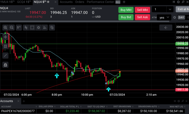Image resolution: width=189 pixels, height=114 pixels.
Task: Open the Performance Center tab
Action: pos(100,2)
